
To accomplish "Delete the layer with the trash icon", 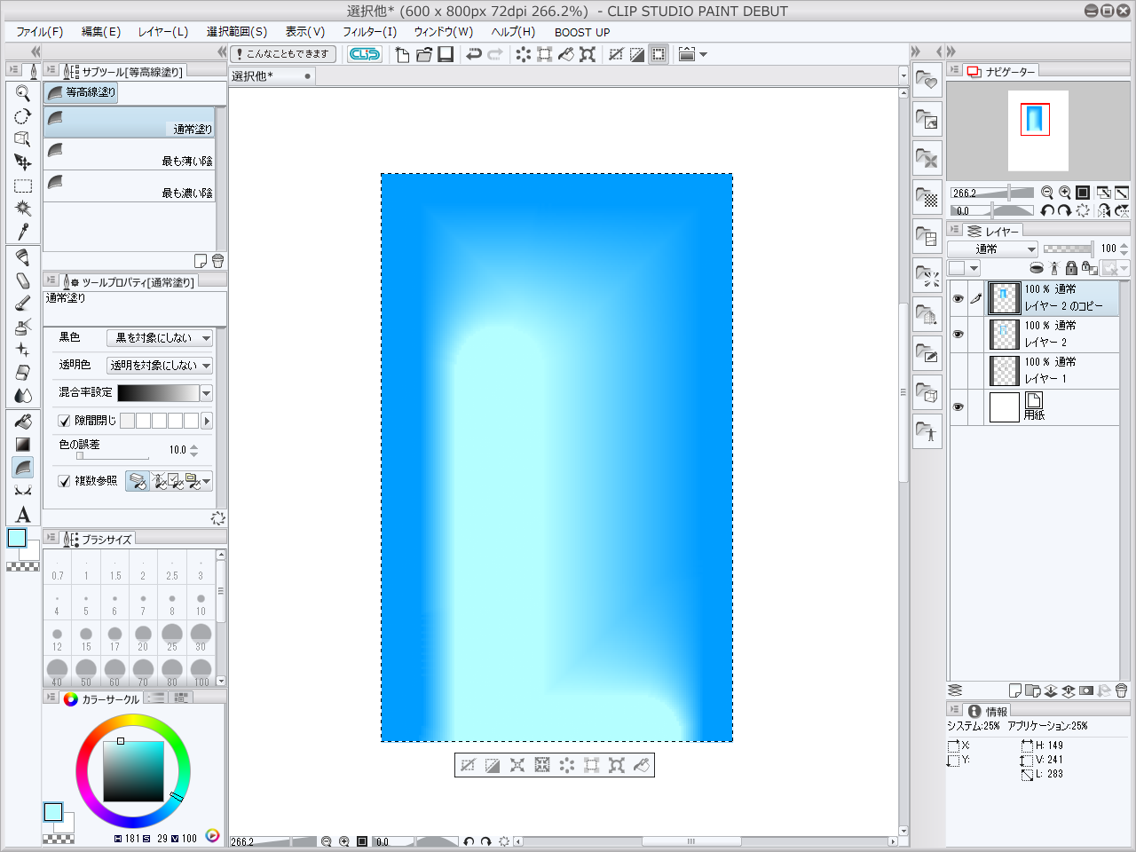I will click(x=1122, y=690).
